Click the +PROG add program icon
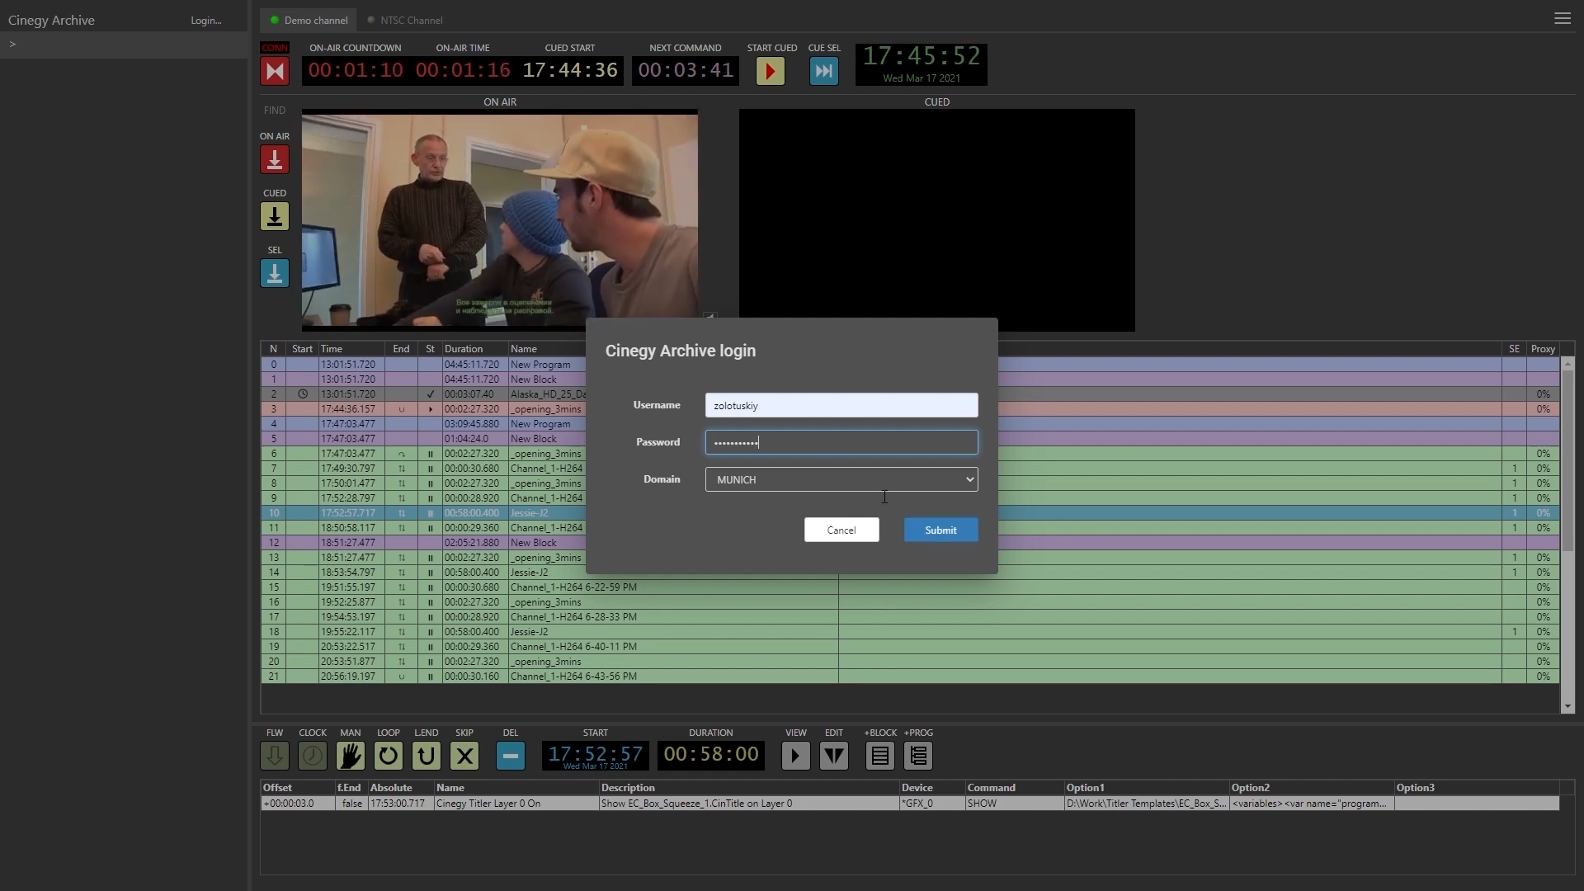The image size is (1584, 891). (x=918, y=756)
